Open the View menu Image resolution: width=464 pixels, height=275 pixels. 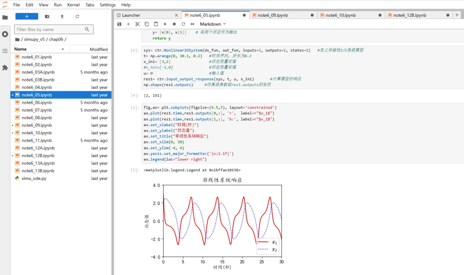pos(43,5)
